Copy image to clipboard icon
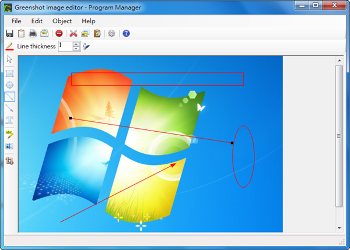This screenshot has width=350, height=250. [x=21, y=33]
